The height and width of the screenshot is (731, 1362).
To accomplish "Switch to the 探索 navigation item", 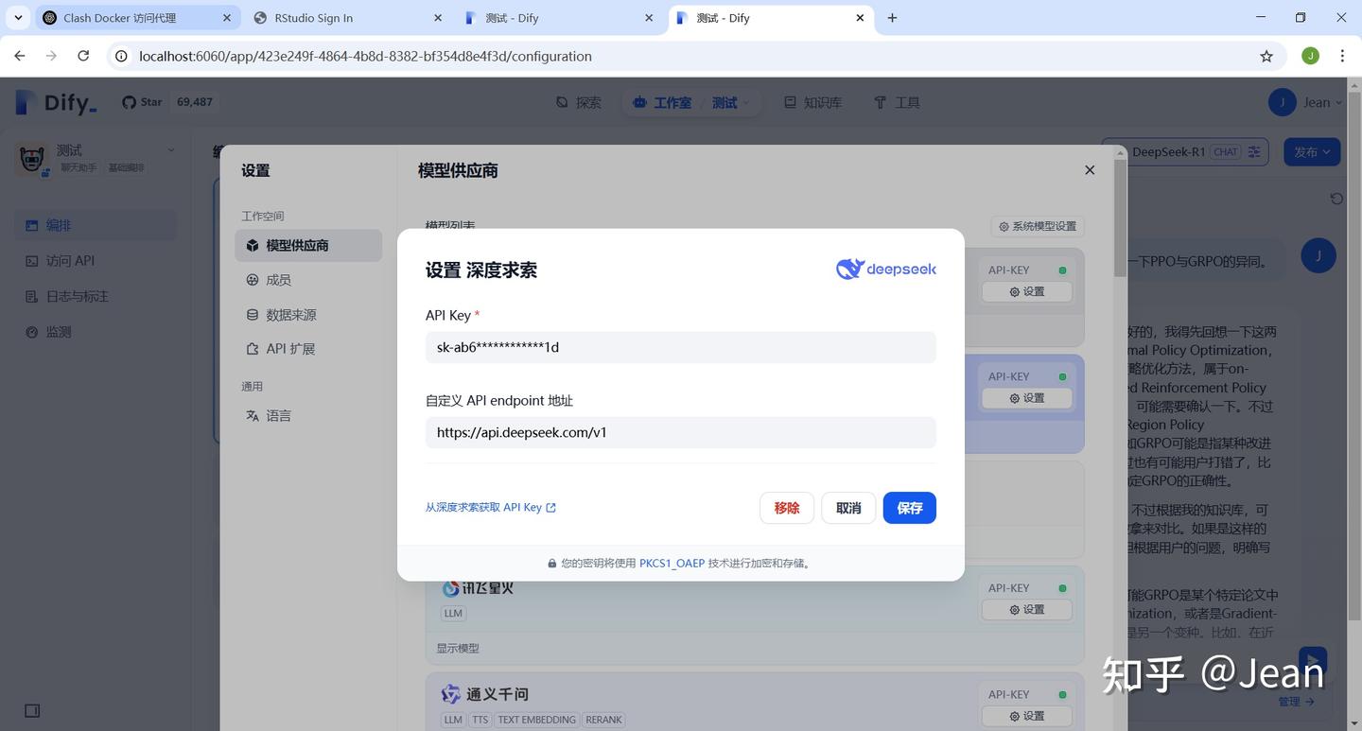I will (x=579, y=102).
